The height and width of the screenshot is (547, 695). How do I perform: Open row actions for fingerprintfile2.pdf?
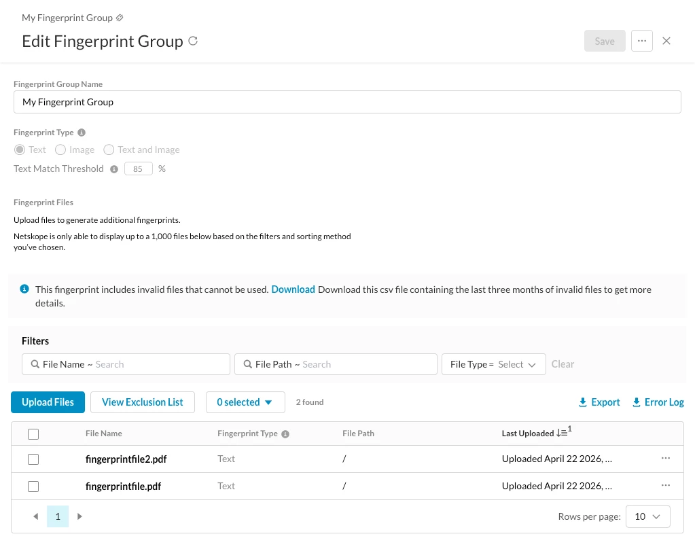(x=665, y=459)
